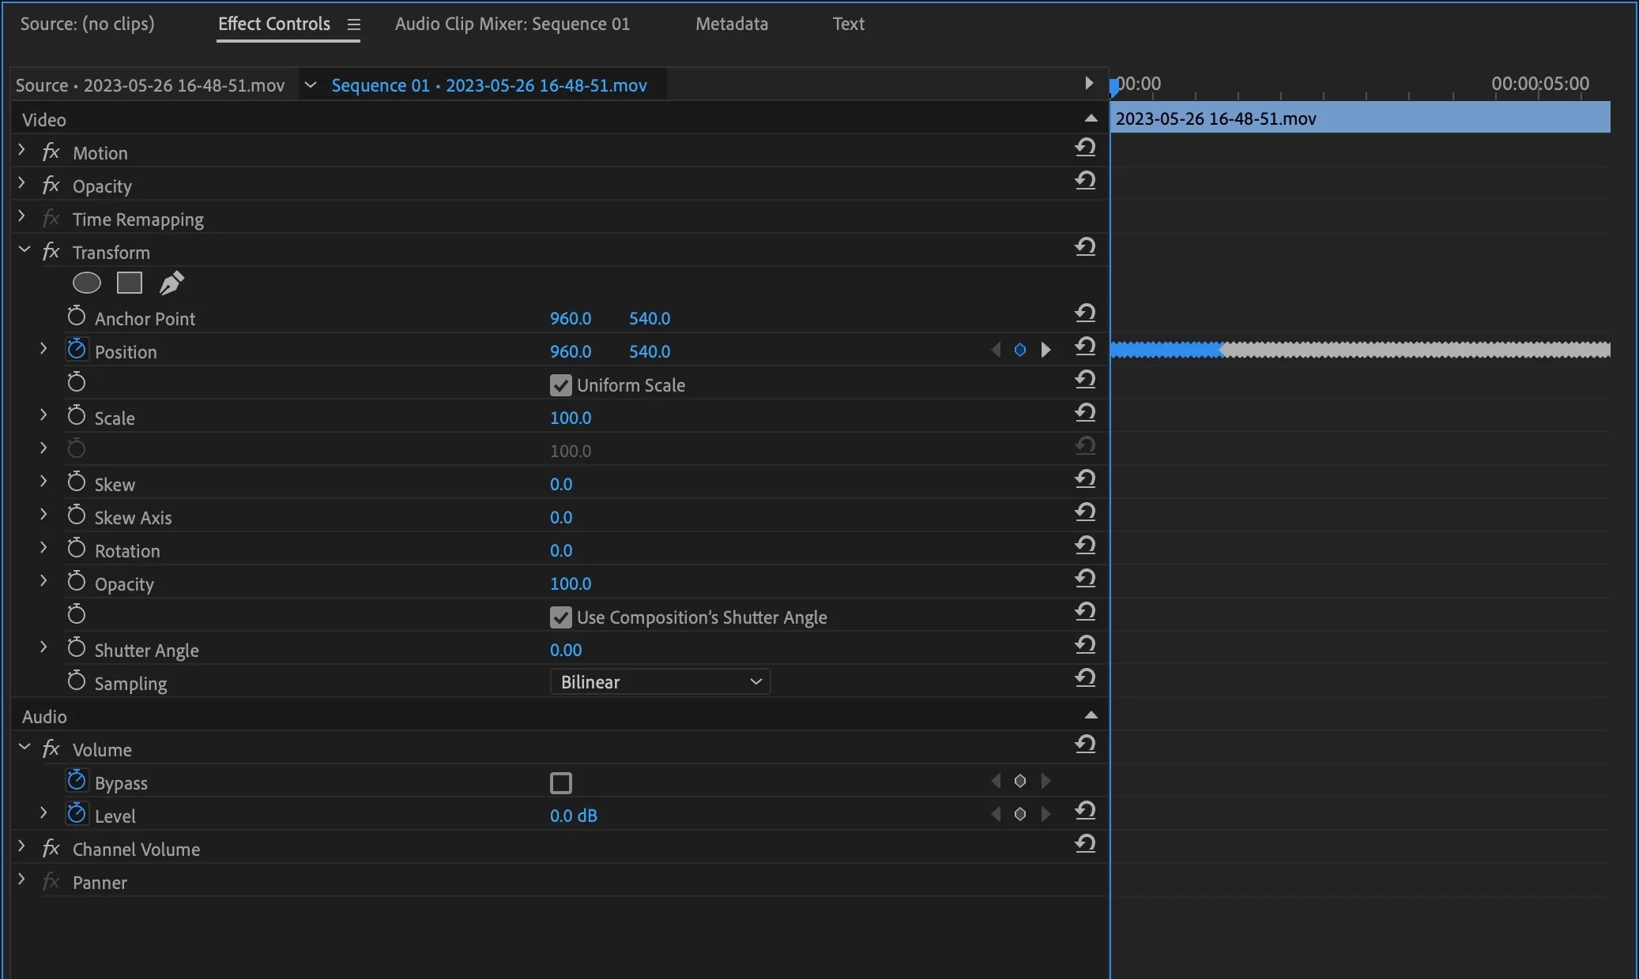Select the free draw bezier mask pen
The image size is (1639, 979).
point(171,283)
